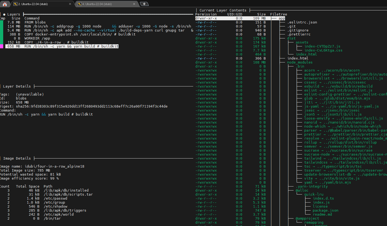387x226 pixels.
Task: Collapse the app directory in filetree
Action: coord(282,18)
